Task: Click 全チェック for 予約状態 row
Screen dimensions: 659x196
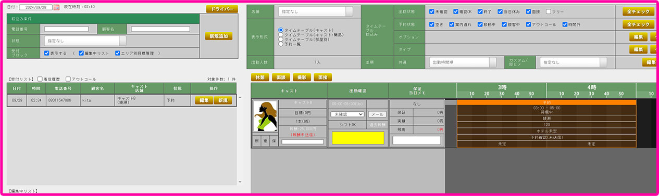Action: (638, 24)
